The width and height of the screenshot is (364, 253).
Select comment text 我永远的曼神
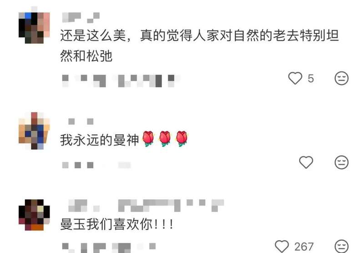99,140
